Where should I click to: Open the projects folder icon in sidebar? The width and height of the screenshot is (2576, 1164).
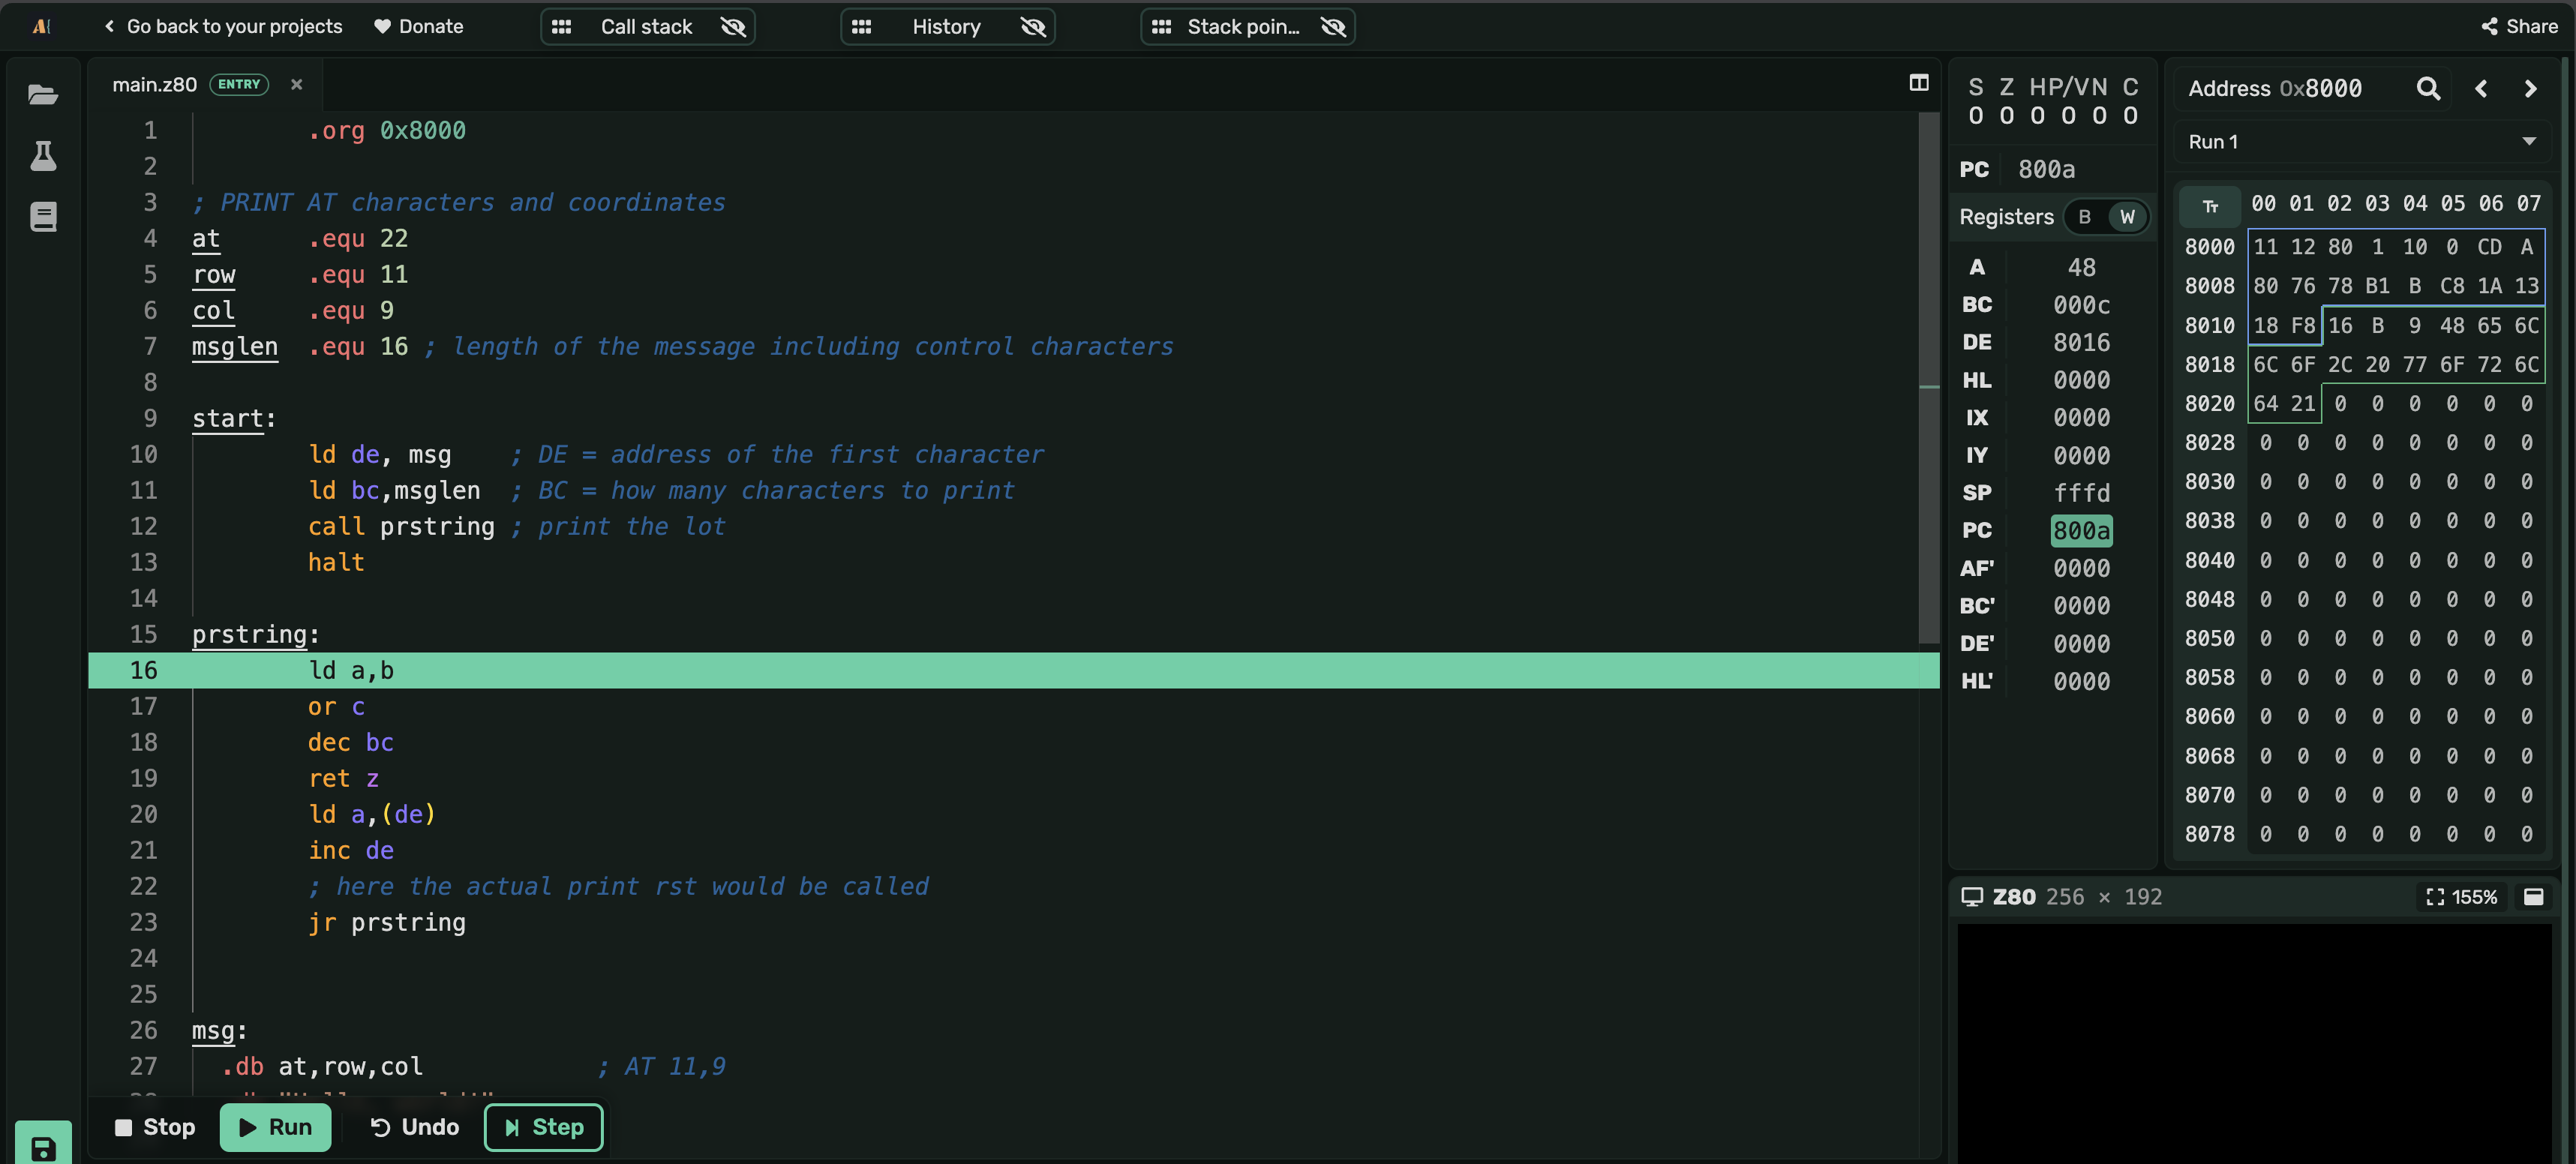[x=43, y=95]
